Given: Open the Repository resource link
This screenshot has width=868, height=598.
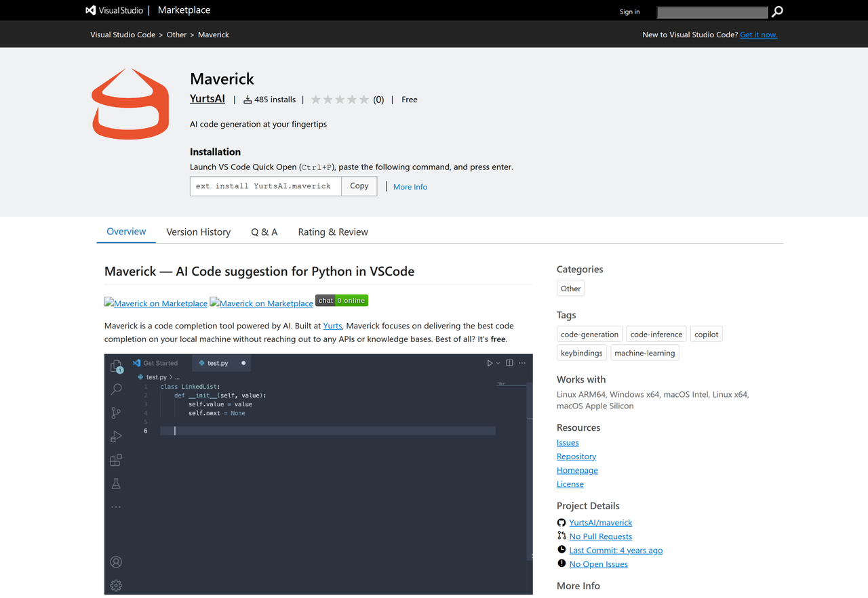Looking at the screenshot, I should (x=576, y=456).
